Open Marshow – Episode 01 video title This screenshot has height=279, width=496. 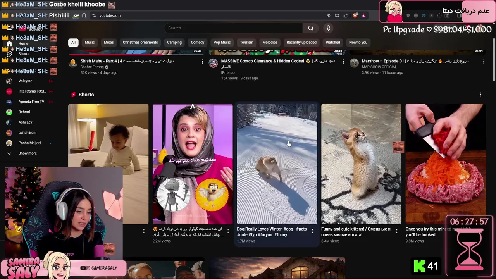[x=415, y=61]
